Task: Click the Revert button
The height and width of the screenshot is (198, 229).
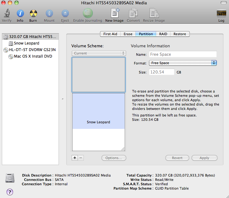Action: click(177, 158)
